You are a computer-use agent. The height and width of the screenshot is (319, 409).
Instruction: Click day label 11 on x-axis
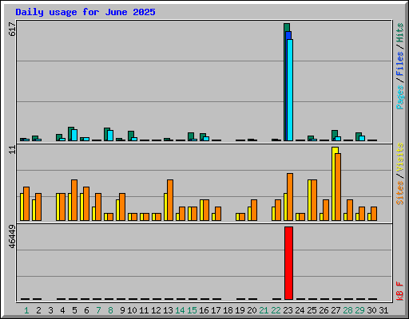pos(144,310)
